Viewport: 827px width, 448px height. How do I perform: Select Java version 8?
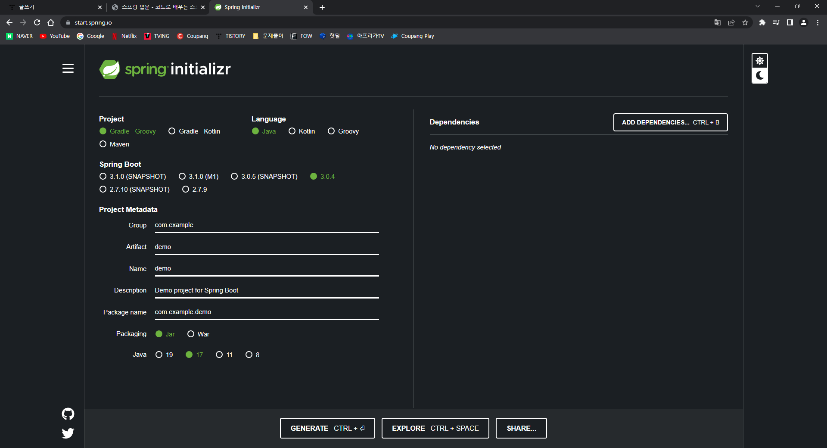pos(252,355)
